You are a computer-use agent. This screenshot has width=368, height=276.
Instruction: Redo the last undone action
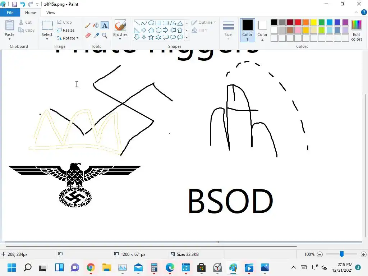click(30, 4)
